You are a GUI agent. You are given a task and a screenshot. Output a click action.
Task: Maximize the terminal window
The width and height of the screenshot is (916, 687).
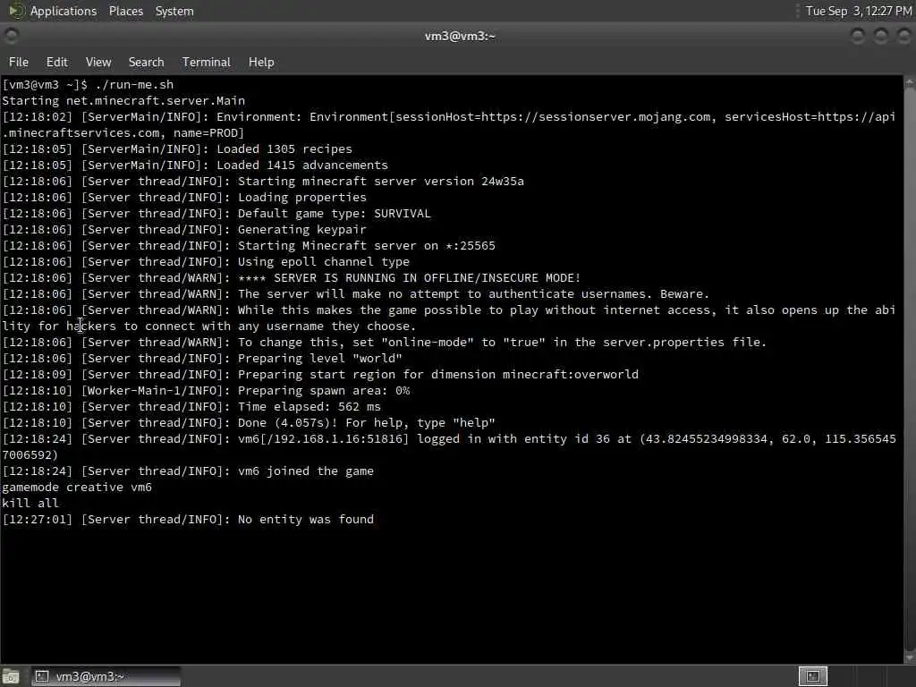[x=881, y=36]
